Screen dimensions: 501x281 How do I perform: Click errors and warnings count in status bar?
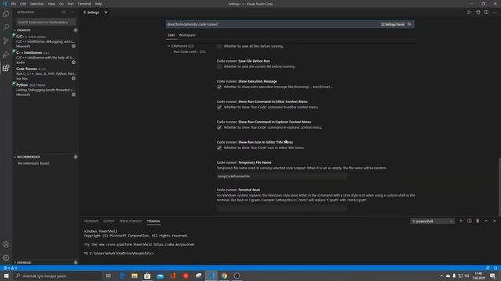click(10, 268)
